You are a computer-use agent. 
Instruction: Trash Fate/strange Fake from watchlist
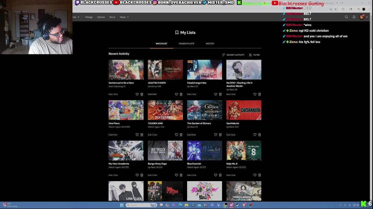(220, 94)
